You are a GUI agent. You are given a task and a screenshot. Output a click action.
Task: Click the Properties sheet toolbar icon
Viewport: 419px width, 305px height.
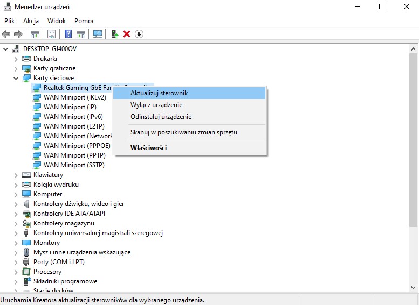pyautogui.click(x=51, y=34)
